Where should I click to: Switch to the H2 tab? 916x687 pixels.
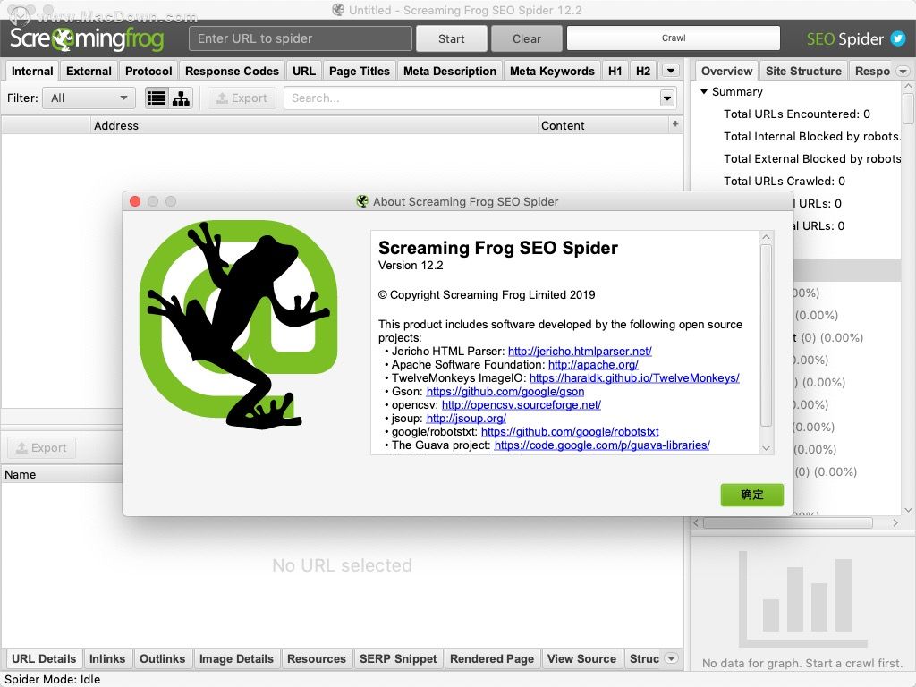tap(642, 72)
